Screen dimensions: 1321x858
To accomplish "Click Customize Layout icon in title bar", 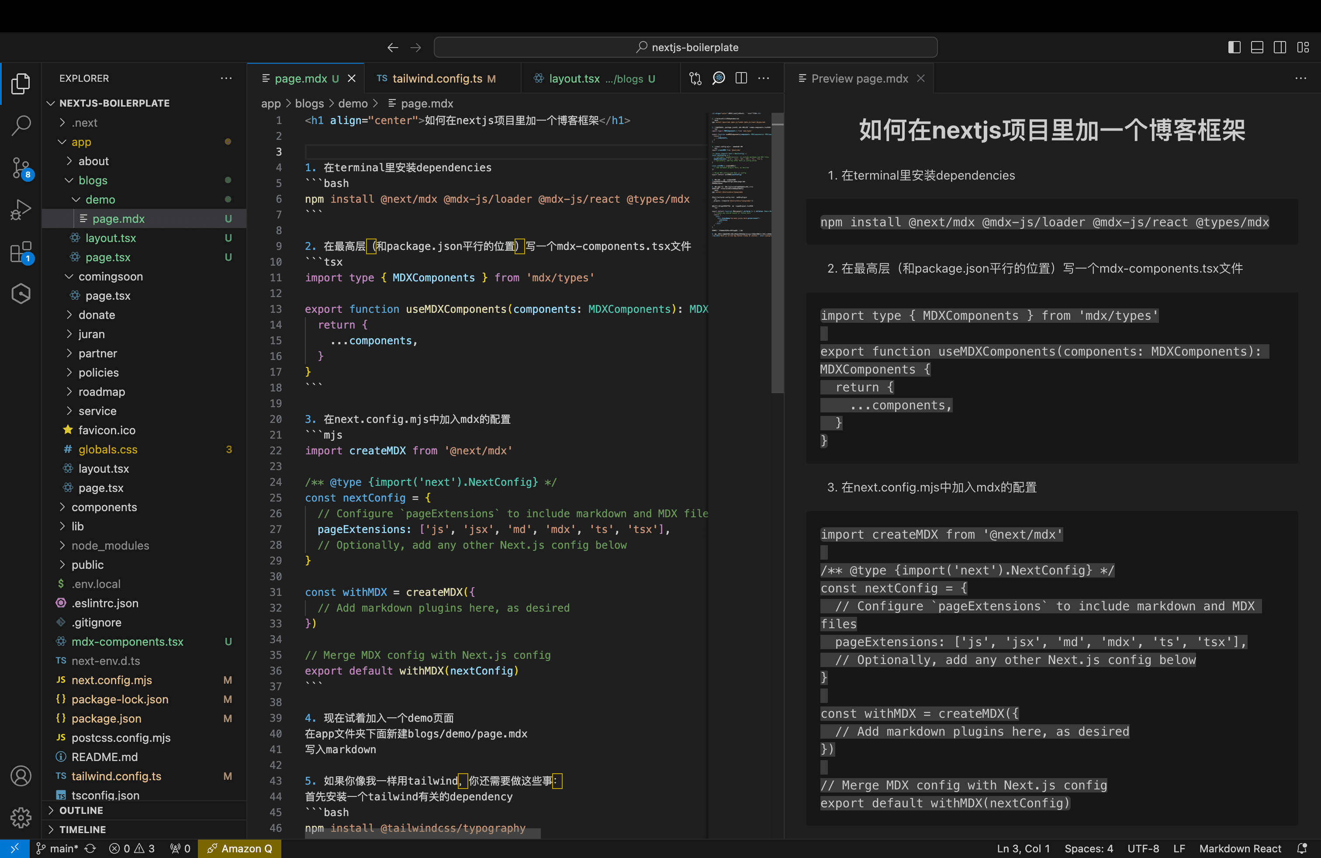I will click(1303, 48).
